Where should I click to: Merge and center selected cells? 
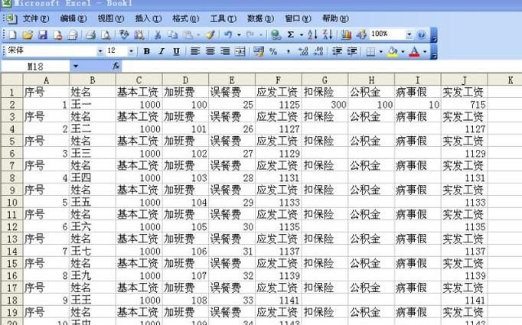click(240, 51)
